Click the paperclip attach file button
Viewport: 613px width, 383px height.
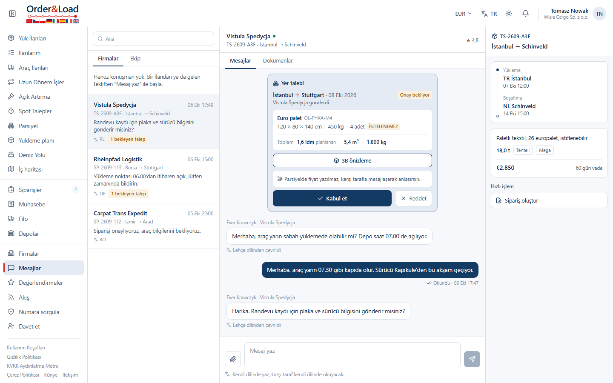tap(233, 359)
